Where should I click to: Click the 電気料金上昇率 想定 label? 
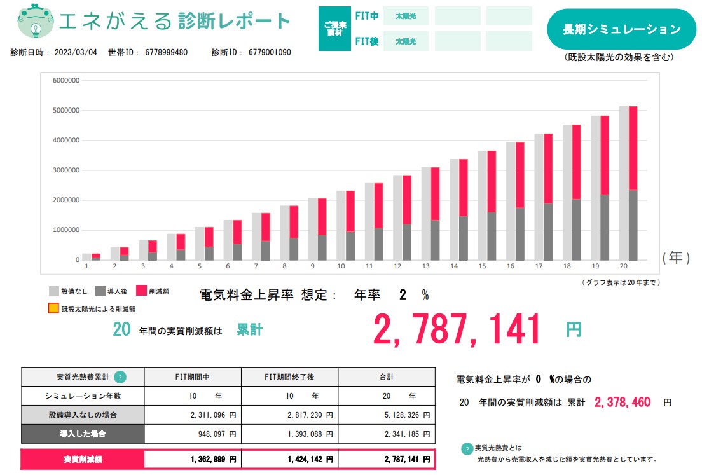click(x=268, y=295)
